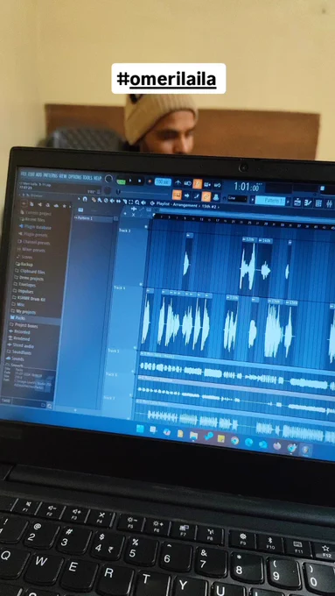The height and width of the screenshot is (596, 335).
Task: Click the orange Record button
Action: tap(150, 181)
